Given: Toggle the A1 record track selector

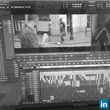Looking at the screenshot, I should tap(35, 78).
